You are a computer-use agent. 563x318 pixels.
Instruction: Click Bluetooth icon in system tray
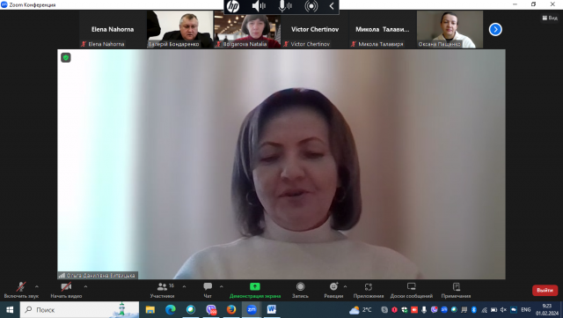tap(473, 310)
